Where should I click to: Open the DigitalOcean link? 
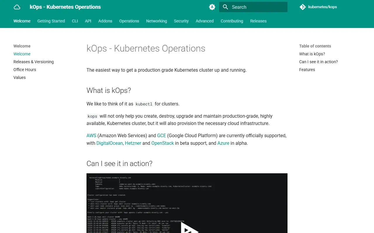tap(110, 143)
